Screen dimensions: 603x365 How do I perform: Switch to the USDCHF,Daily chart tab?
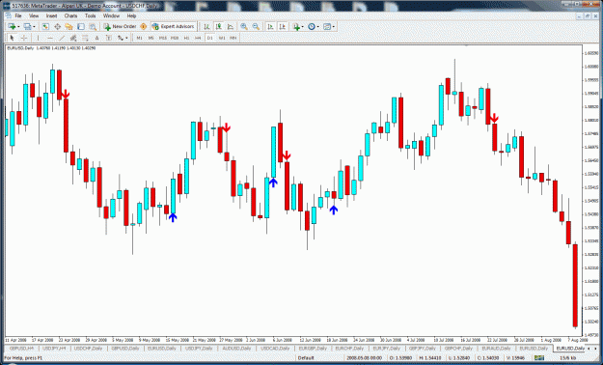(x=88, y=349)
